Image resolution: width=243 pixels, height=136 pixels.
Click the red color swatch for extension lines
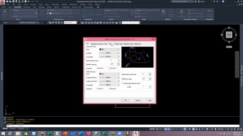click(x=100, y=74)
